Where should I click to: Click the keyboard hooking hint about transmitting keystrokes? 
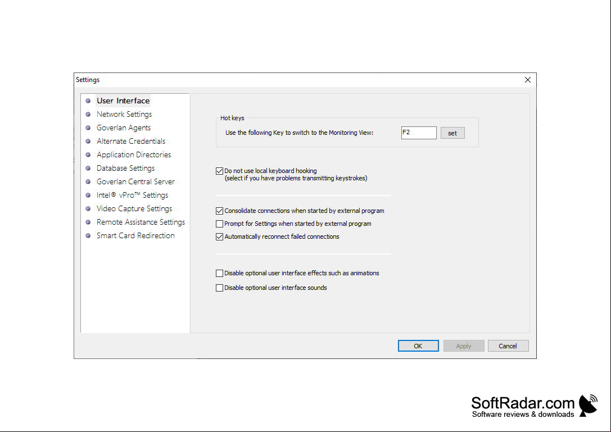click(296, 179)
